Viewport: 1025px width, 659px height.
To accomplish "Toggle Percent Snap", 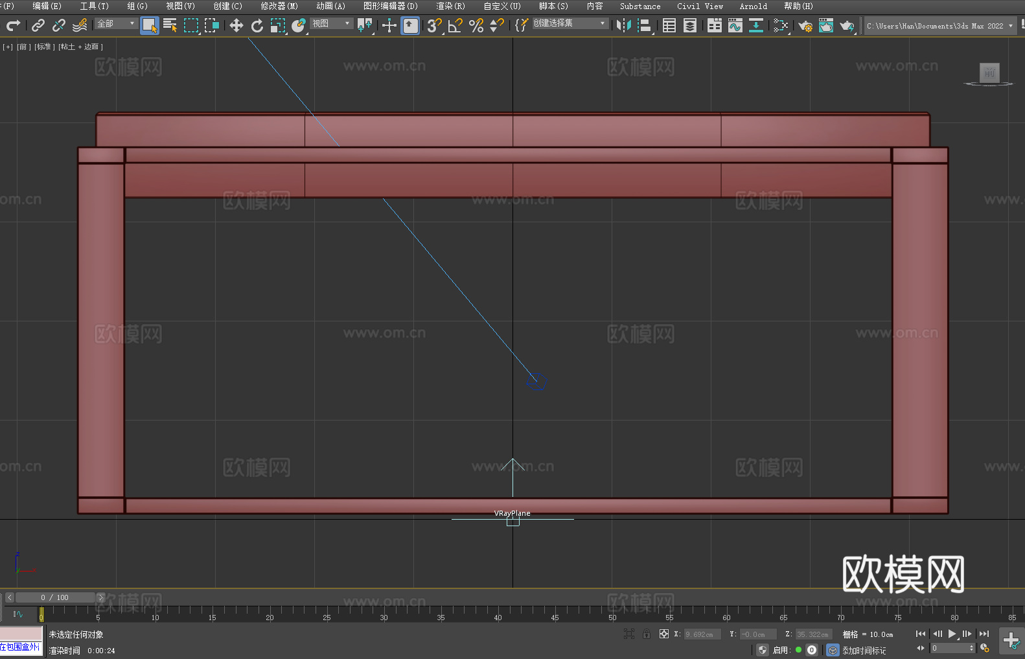I will tap(476, 25).
